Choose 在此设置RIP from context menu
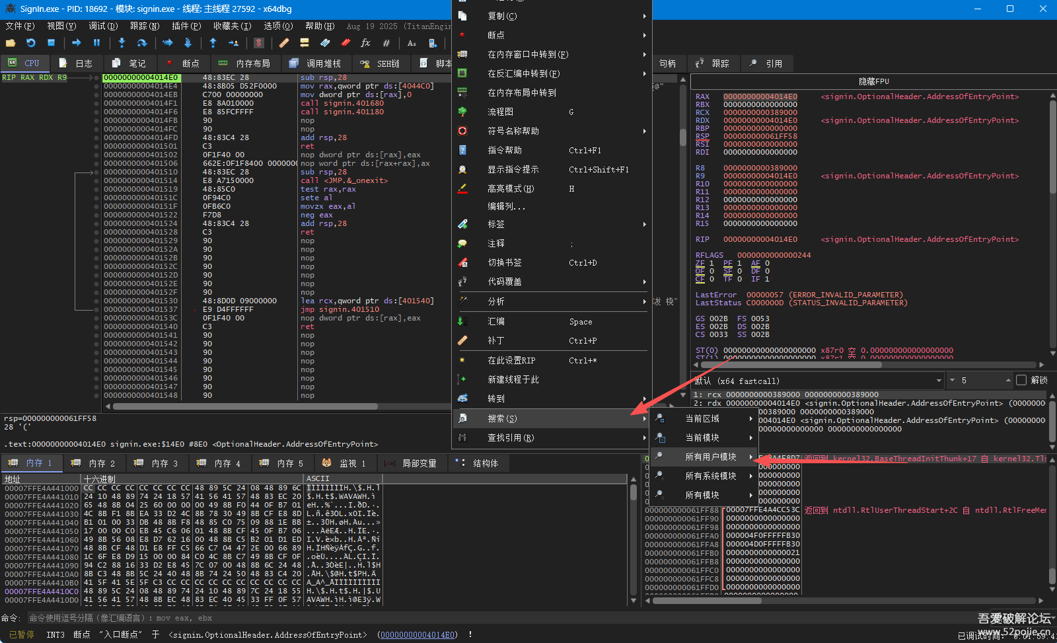This screenshot has width=1057, height=643. click(x=511, y=361)
